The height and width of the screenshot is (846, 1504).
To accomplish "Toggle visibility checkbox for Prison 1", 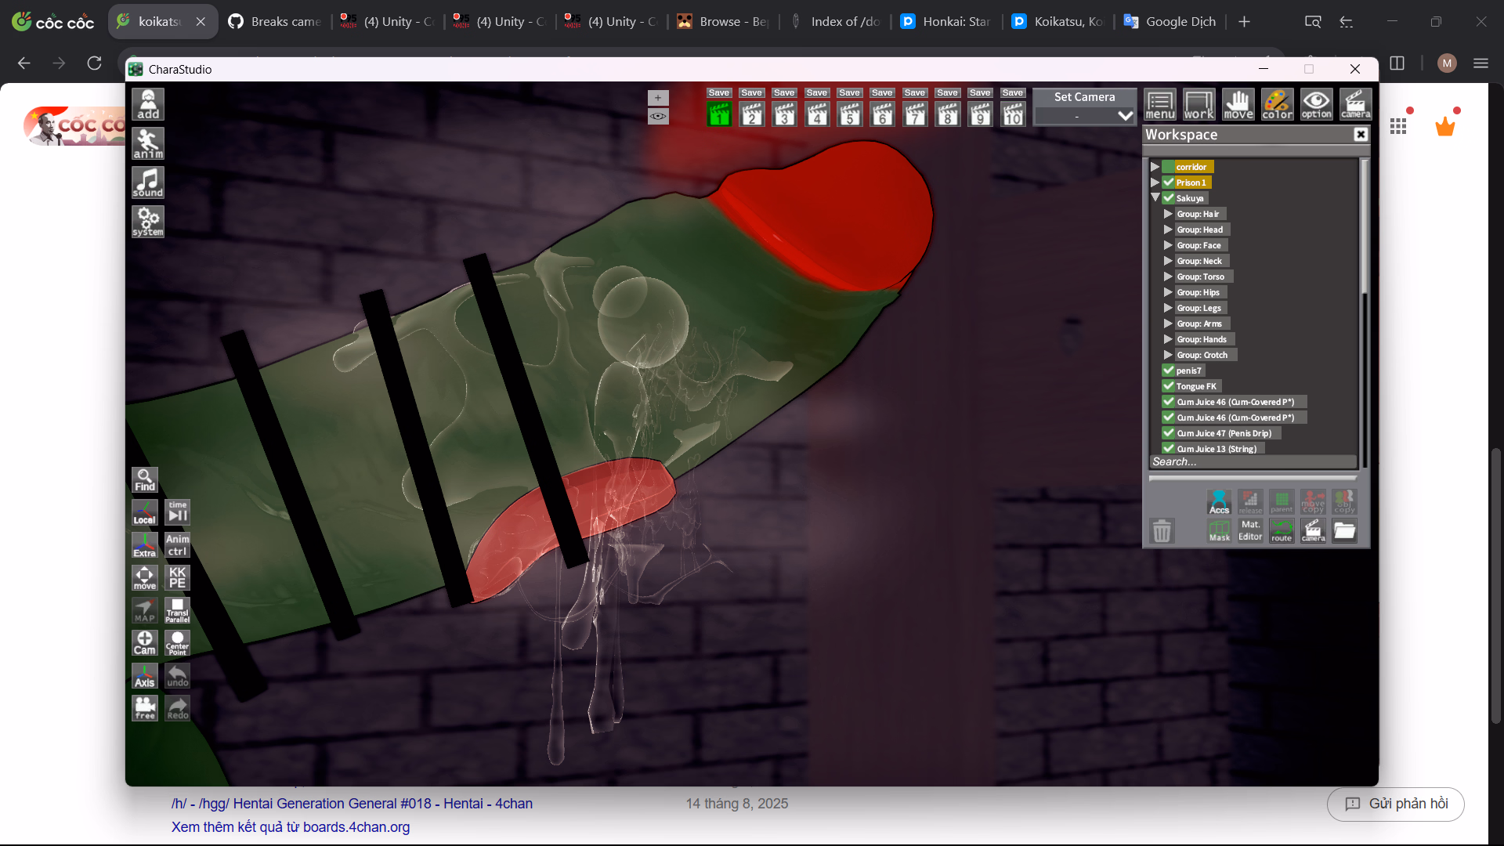I will tap(1169, 183).
